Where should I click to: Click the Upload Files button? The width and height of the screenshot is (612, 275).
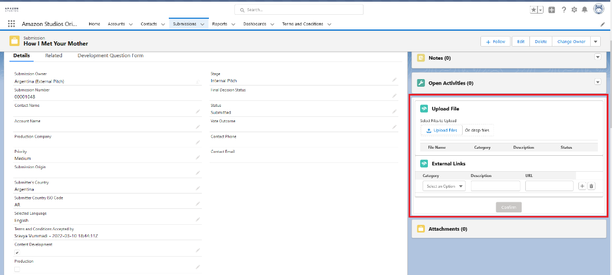point(441,130)
